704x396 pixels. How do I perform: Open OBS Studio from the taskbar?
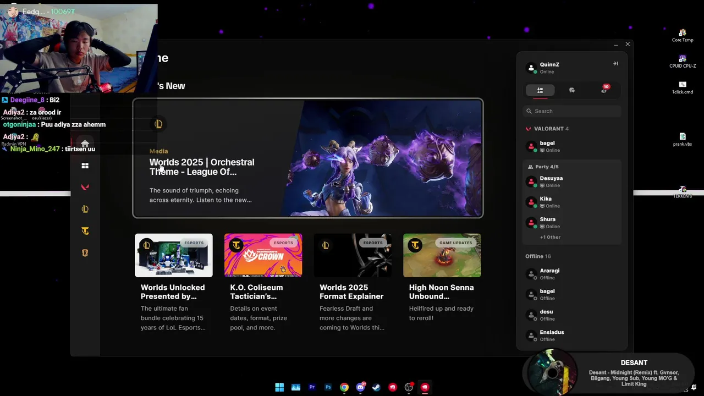pos(409,387)
